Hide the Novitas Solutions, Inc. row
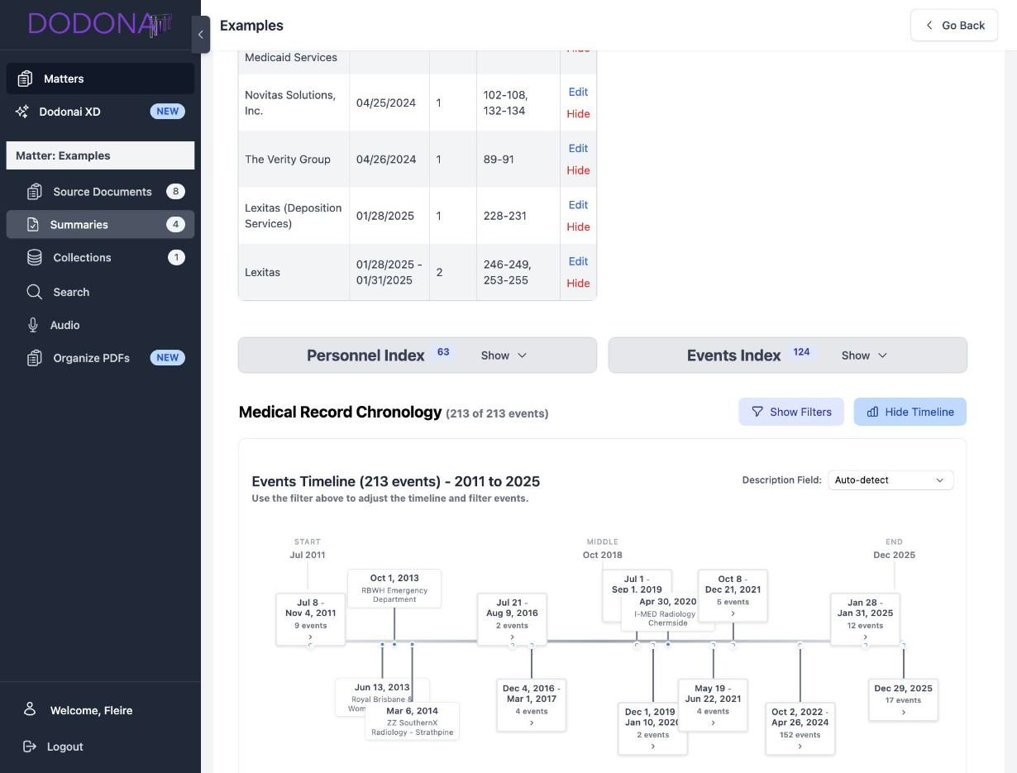The height and width of the screenshot is (773, 1017). pyautogui.click(x=578, y=114)
